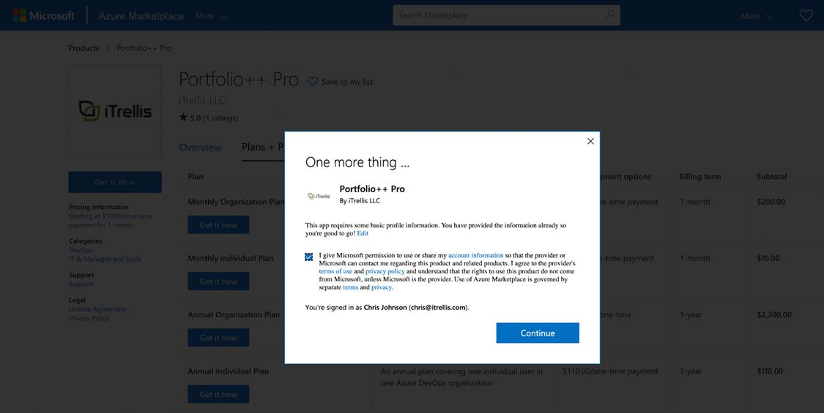Click the search magnifier icon

(609, 15)
